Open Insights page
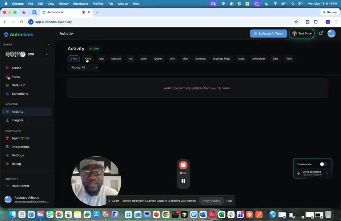The width and height of the screenshot is (341, 221). 18,120
